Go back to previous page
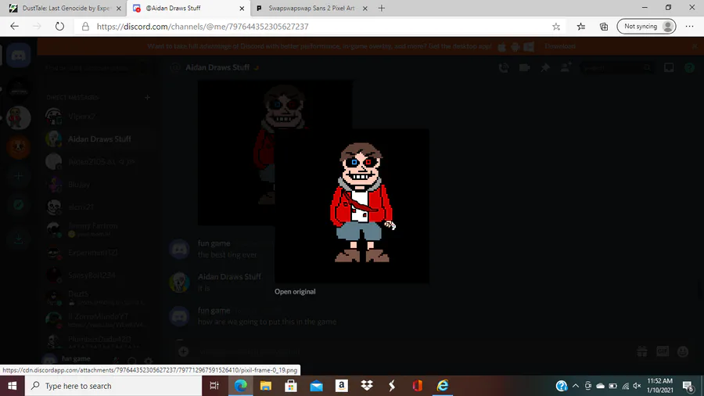Viewport: 704px width, 396px height. 14,27
